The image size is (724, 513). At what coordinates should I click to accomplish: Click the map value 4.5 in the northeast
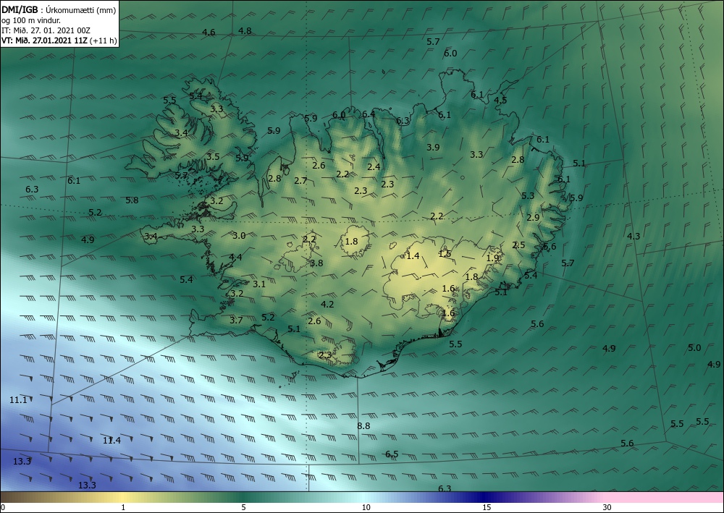pos(500,100)
